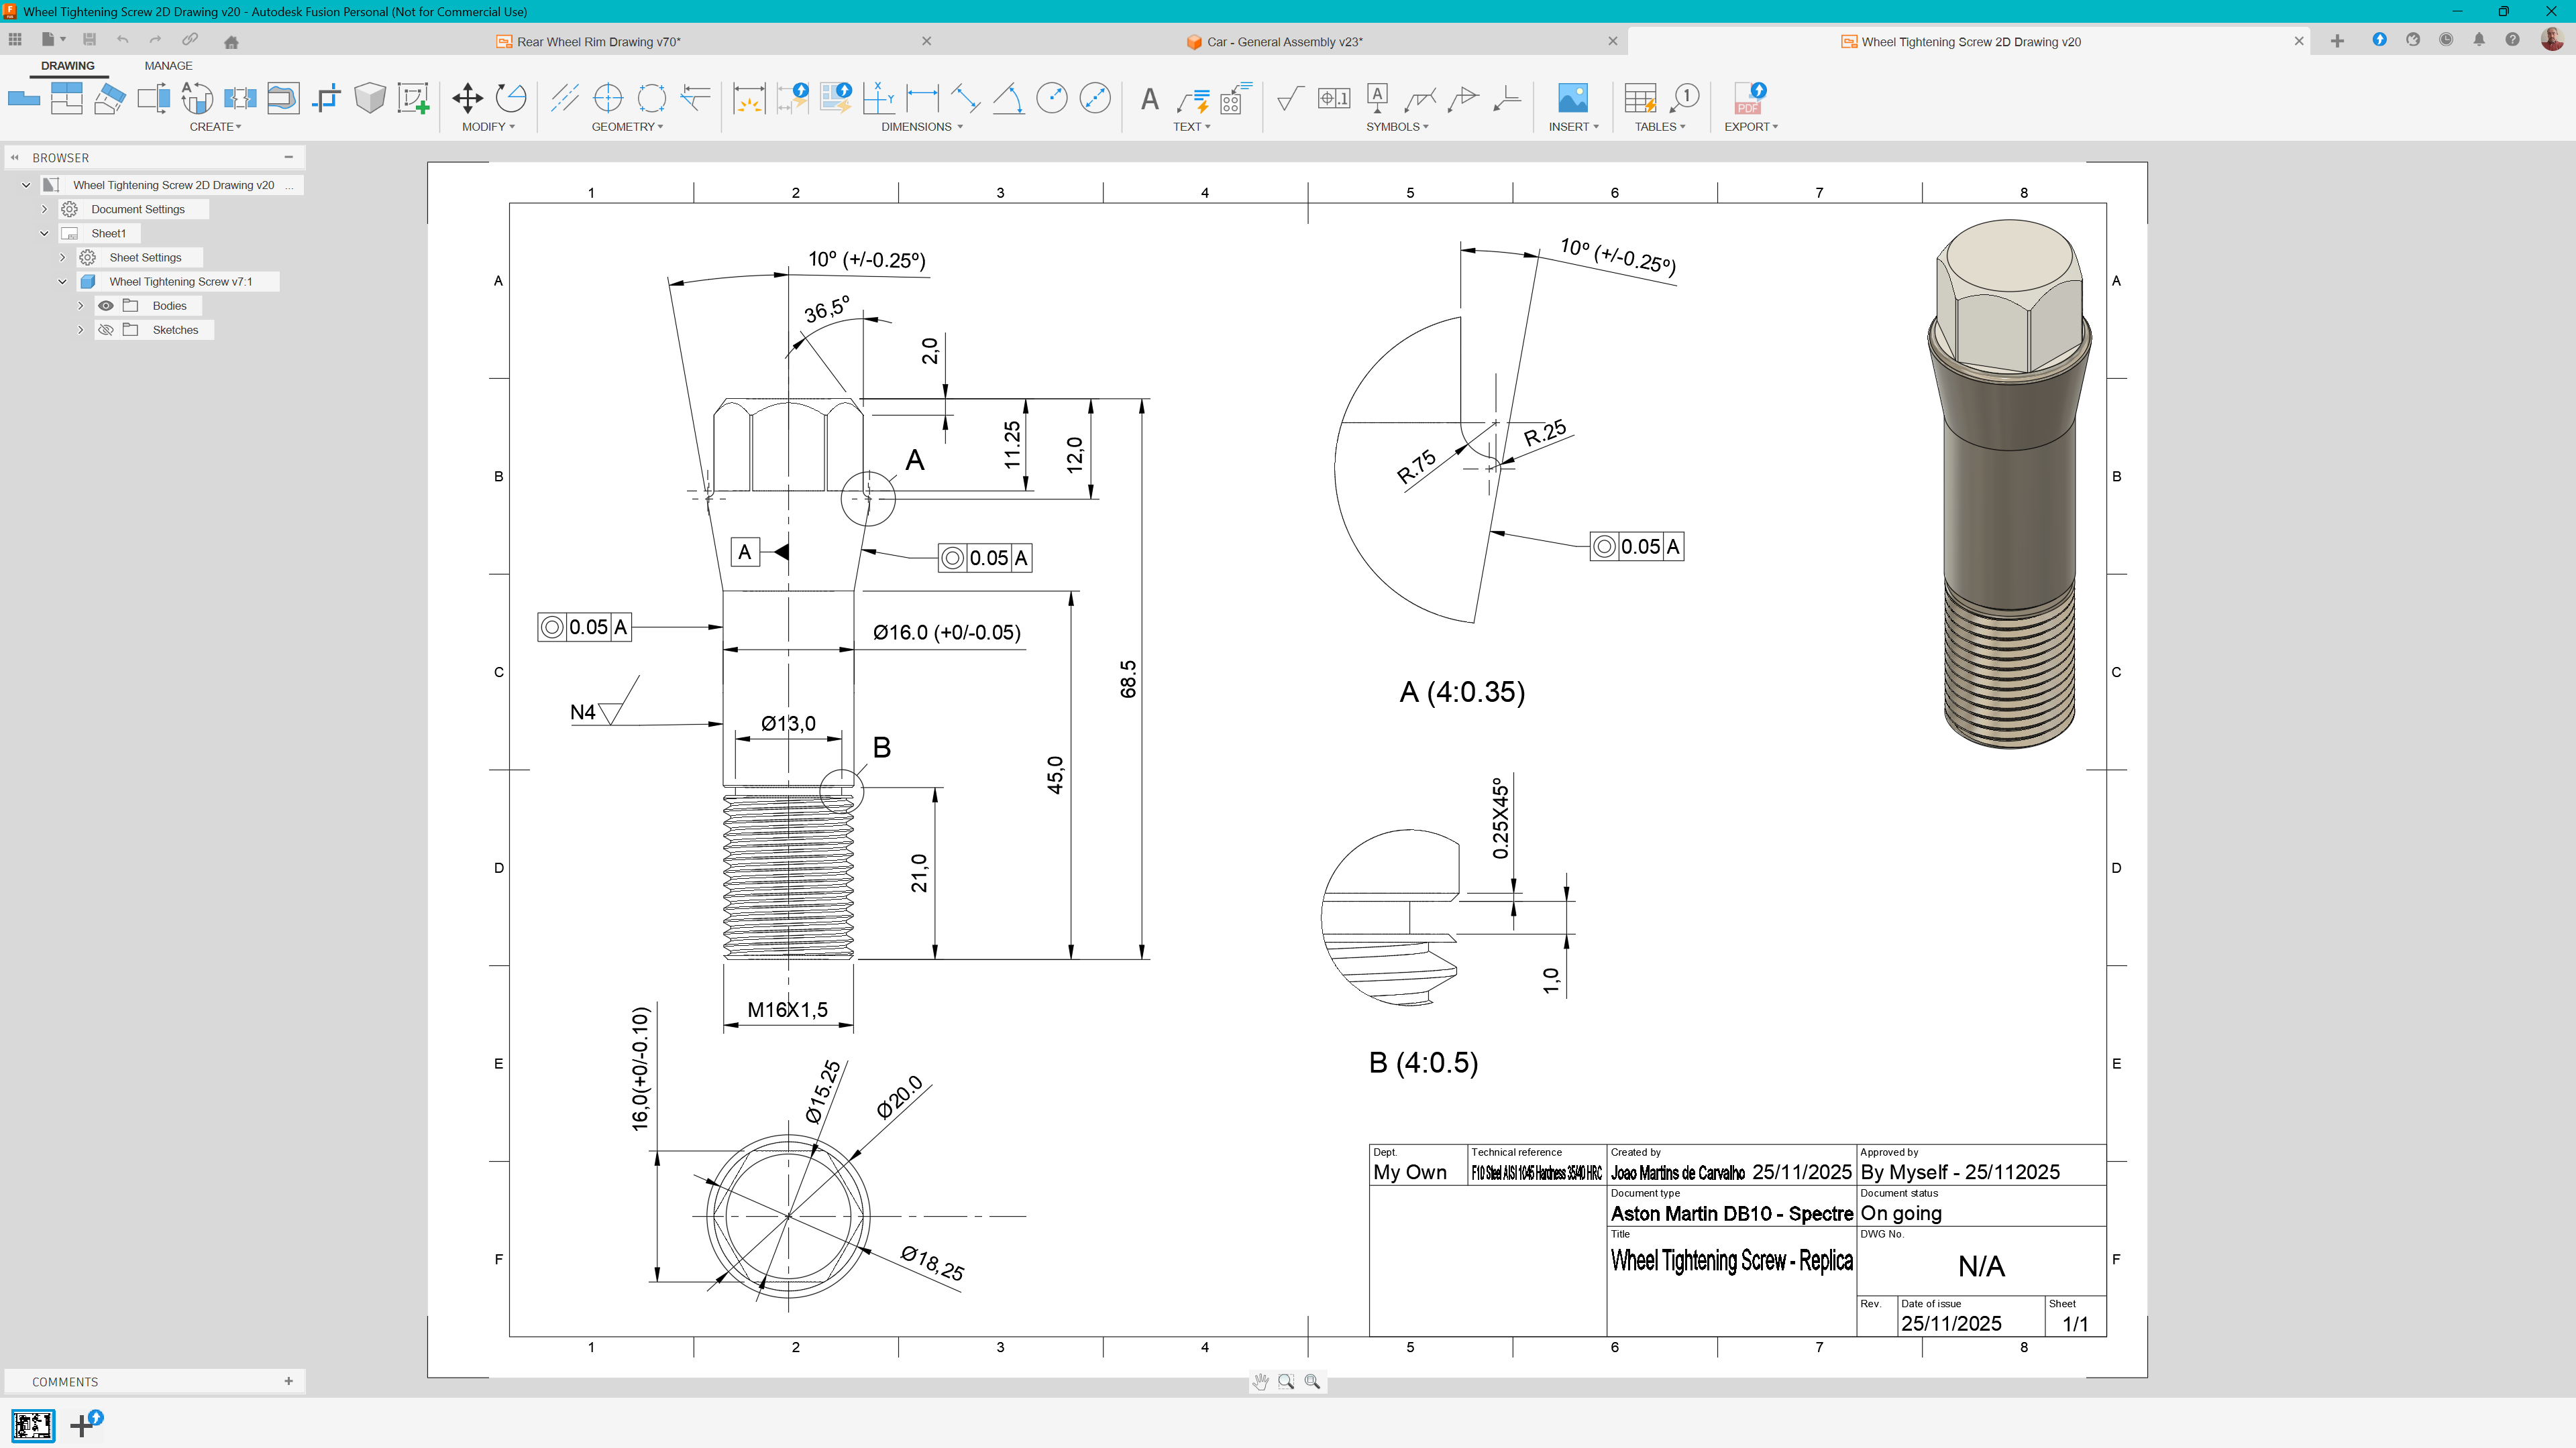Switch to Car - General Assembly v23 tab

click(x=1284, y=42)
